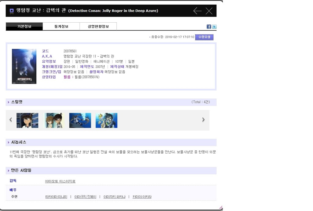Open the first still cut of girl
The image size is (313, 211).
click(28, 120)
